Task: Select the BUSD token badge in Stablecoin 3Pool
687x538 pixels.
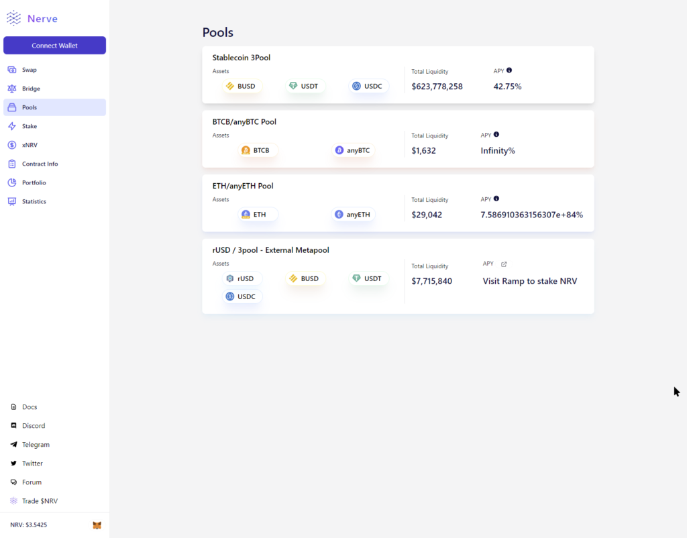Action: coord(242,86)
